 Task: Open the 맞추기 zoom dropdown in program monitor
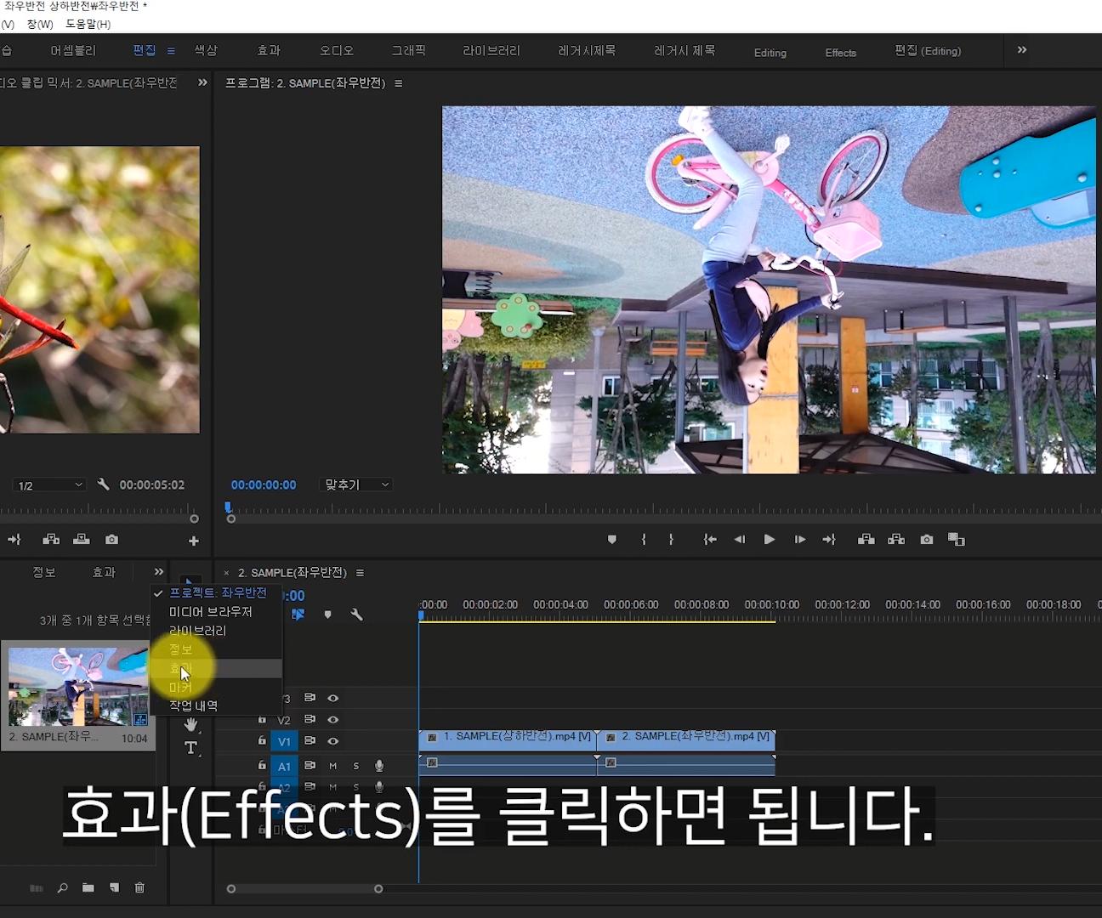(355, 484)
